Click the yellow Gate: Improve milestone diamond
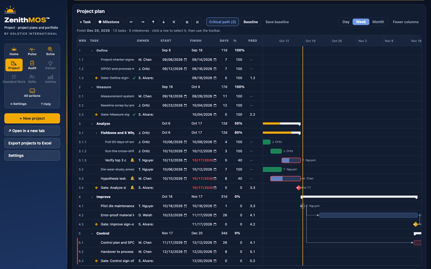Image resolution: width=431 pixels, height=269 pixels. point(416,224)
